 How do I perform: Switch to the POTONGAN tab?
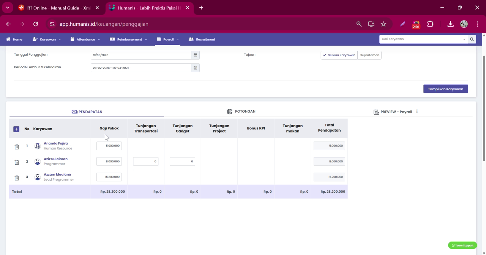(241, 112)
